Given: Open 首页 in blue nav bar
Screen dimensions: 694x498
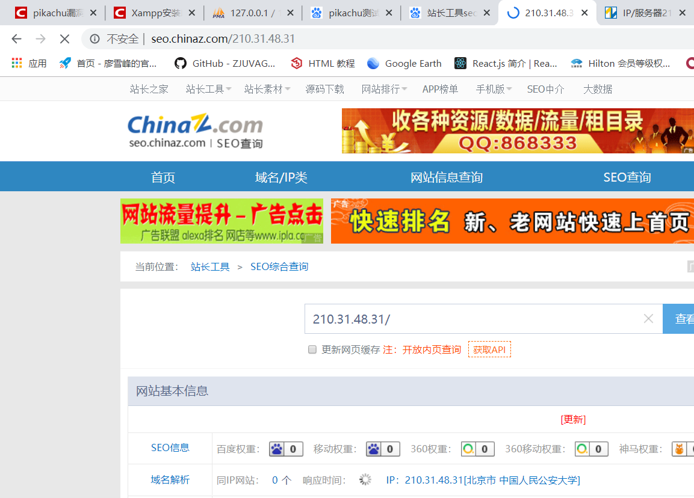Looking at the screenshot, I should point(163,177).
